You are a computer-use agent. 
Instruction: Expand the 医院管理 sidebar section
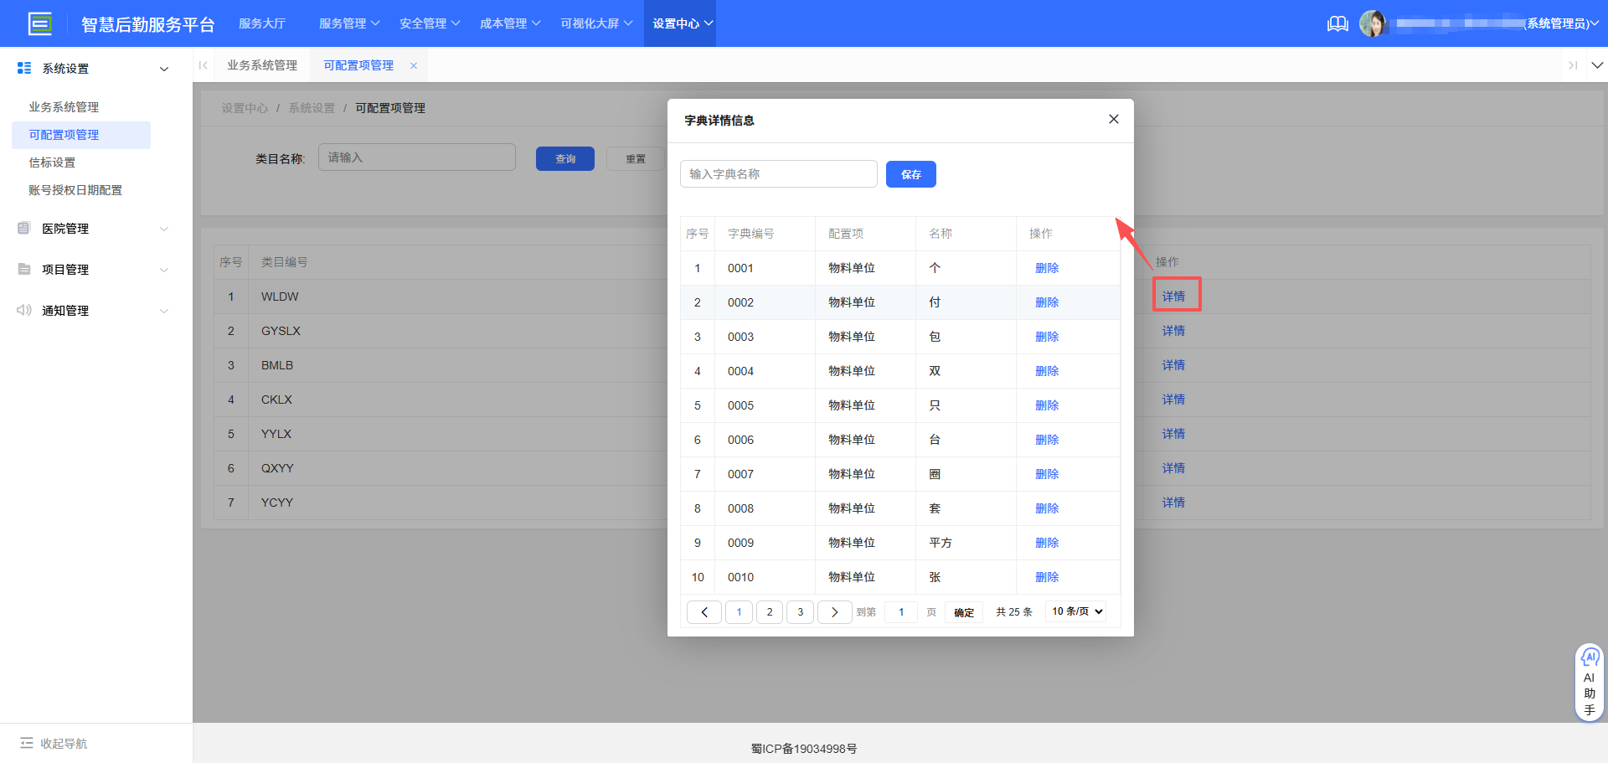coord(164,228)
